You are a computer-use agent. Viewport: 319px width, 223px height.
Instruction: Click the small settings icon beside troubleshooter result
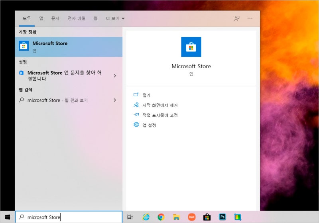pyautogui.click(x=21, y=73)
